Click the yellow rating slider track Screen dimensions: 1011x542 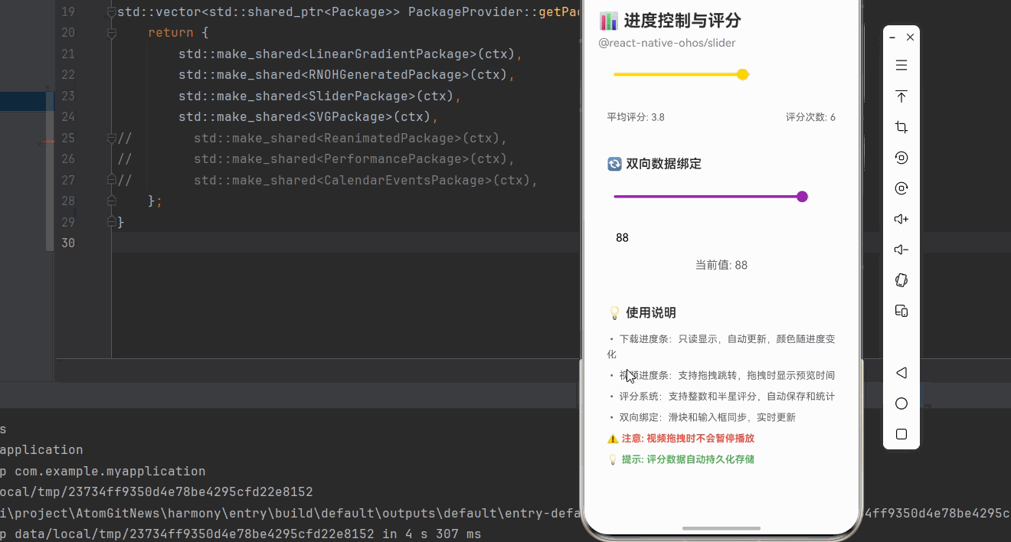click(681, 74)
